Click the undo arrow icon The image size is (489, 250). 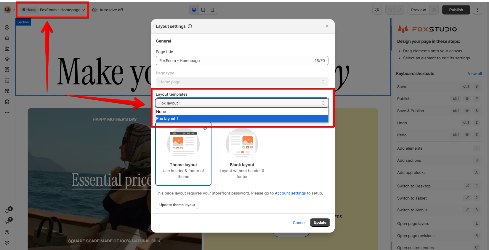(390, 10)
